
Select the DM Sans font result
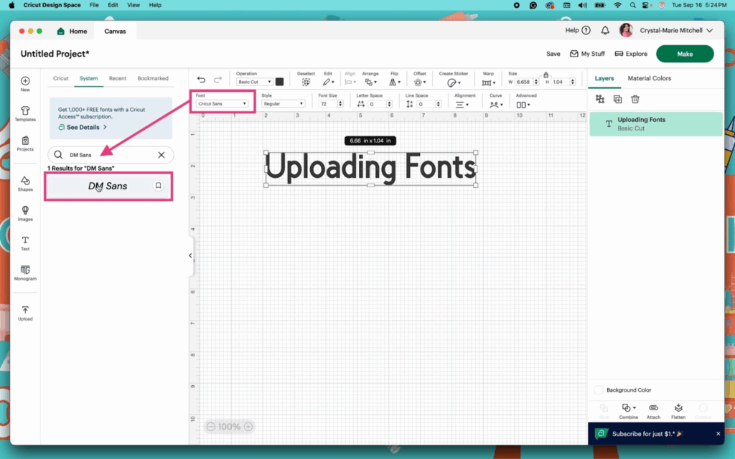click(x=108, y=186)
